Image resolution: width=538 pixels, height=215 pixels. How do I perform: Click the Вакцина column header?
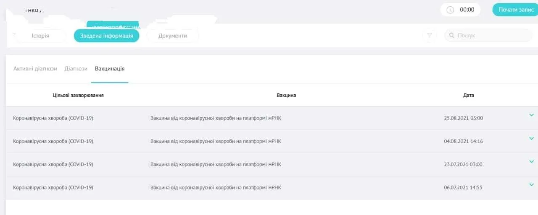click(286, 95)
